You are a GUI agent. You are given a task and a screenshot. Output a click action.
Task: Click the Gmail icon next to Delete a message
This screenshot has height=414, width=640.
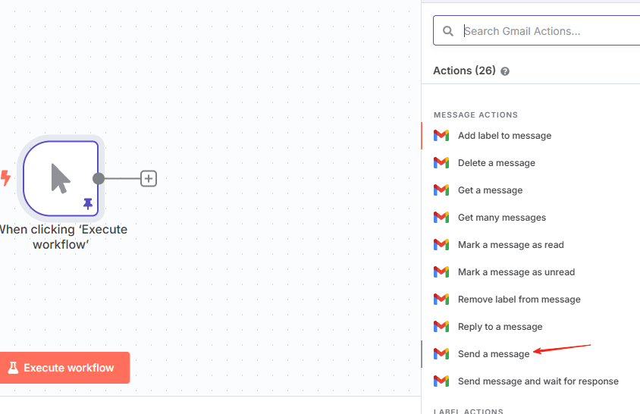tap(441, 163)
